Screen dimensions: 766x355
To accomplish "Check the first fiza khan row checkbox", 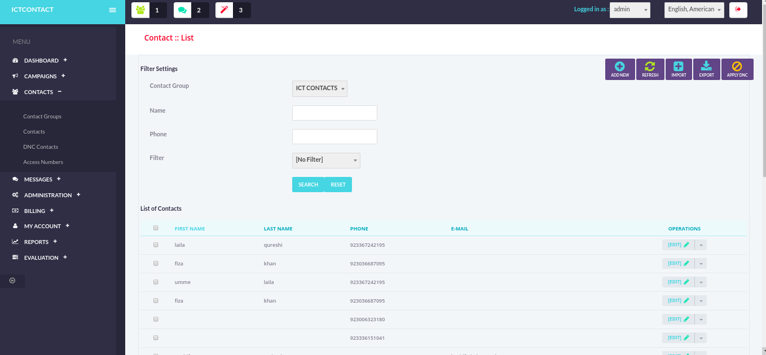I will click(x=156, y=263).
